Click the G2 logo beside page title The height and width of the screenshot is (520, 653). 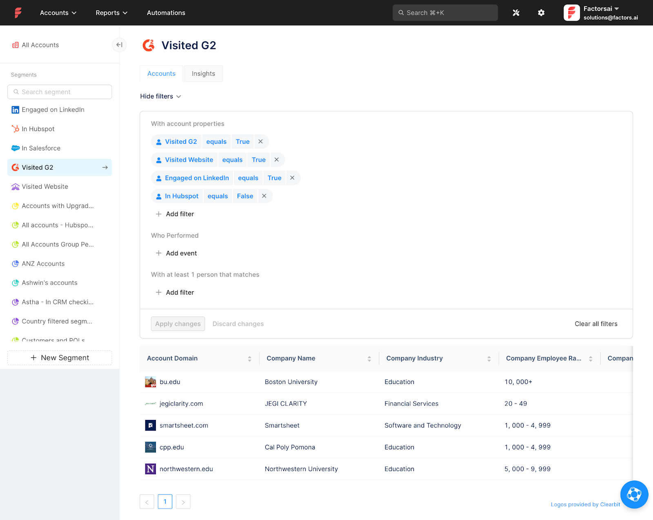(149, 45)
